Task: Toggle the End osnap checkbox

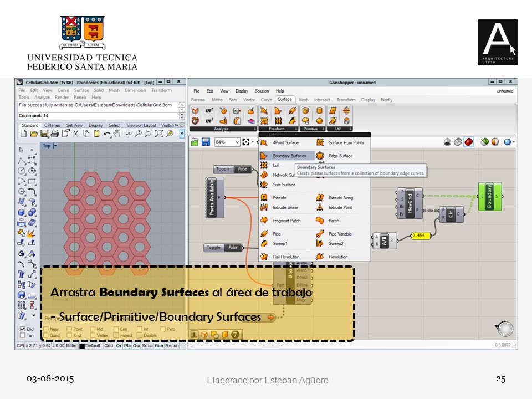Action: (x=22, y=329)
